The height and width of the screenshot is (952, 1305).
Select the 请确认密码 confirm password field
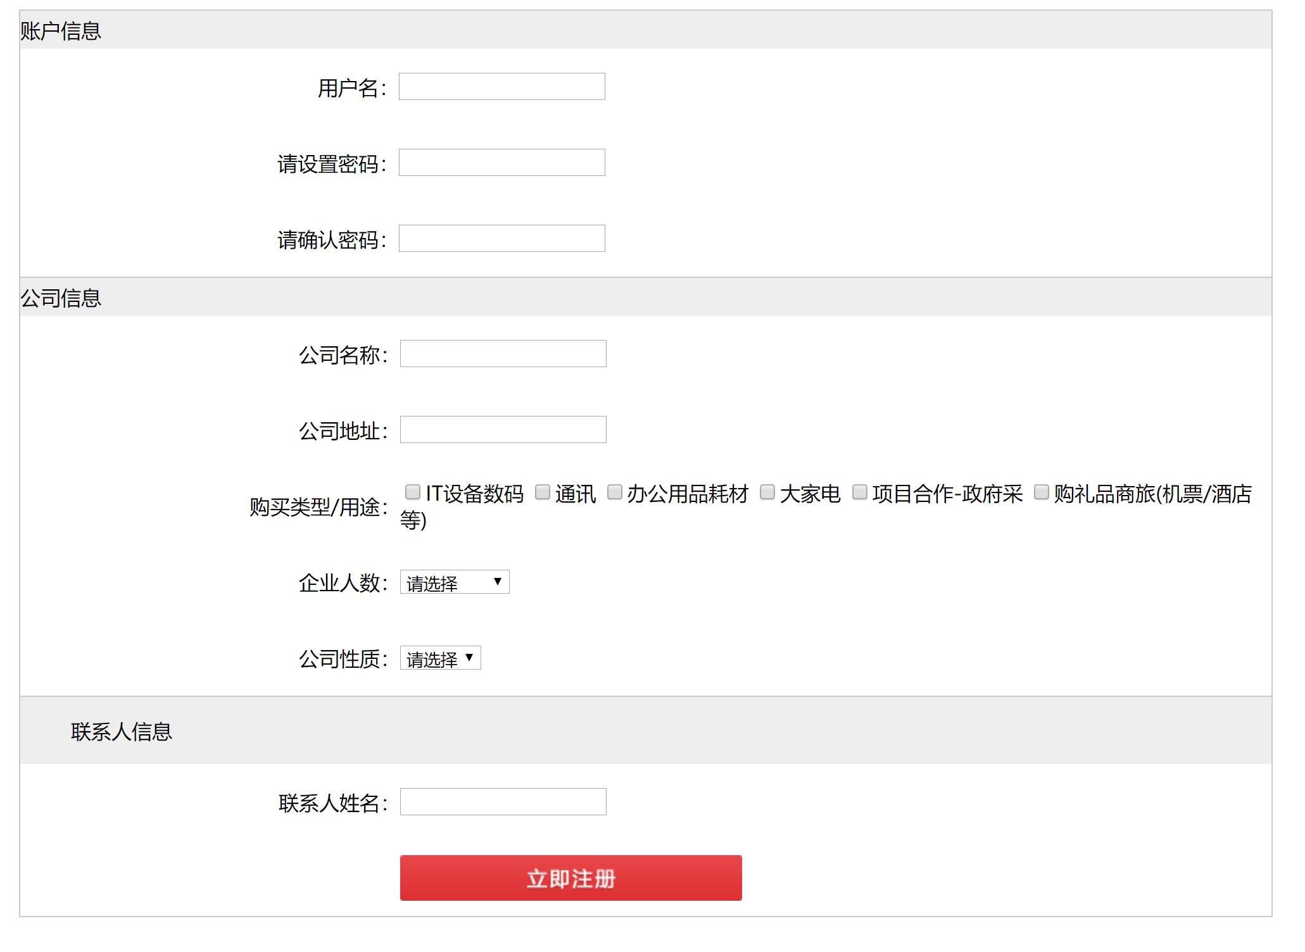[501, 239]
